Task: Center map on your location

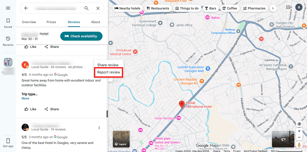Action: (299, 124)
